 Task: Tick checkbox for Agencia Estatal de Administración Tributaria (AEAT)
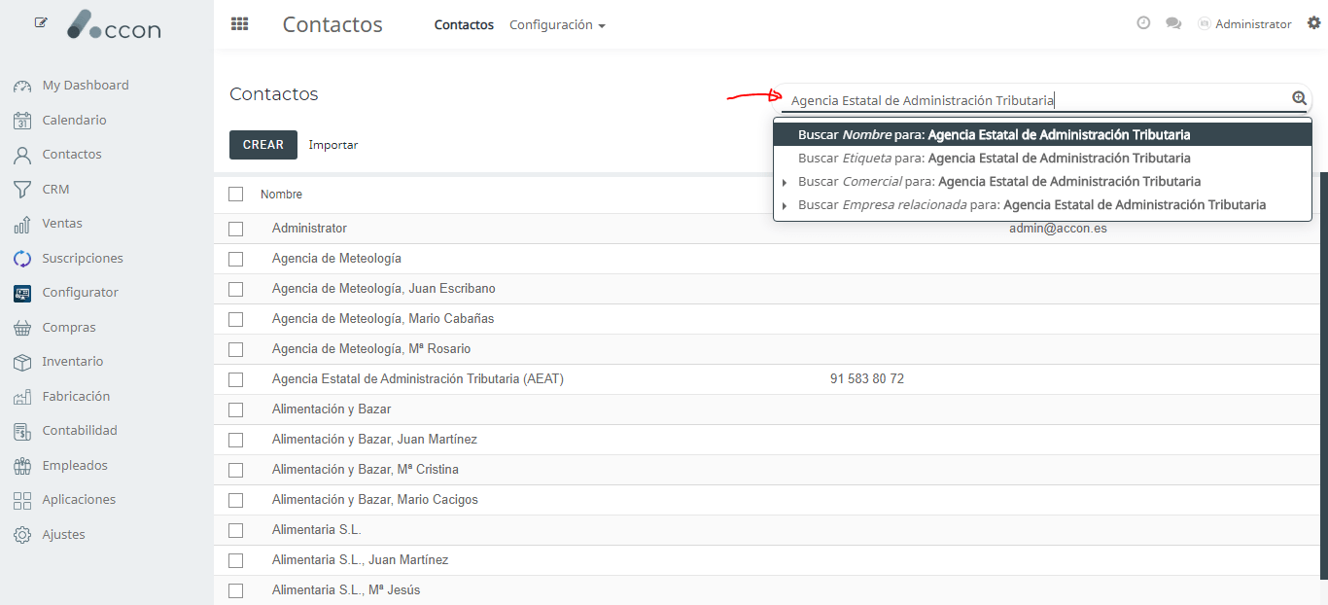(235, 379)
